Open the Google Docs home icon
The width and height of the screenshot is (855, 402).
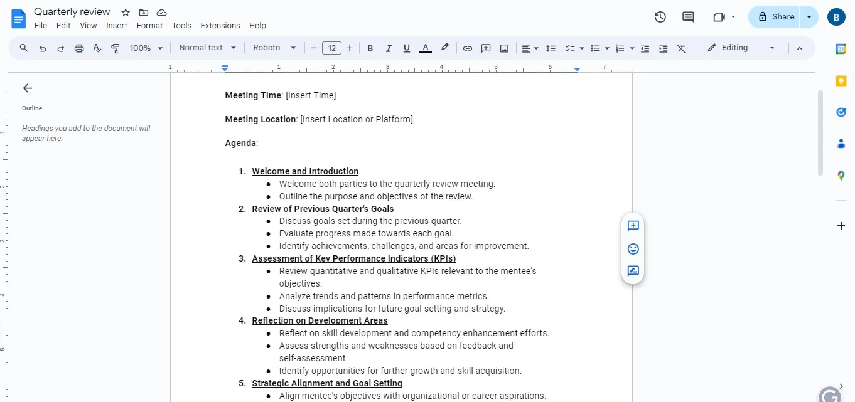click(x=19, y=18)
